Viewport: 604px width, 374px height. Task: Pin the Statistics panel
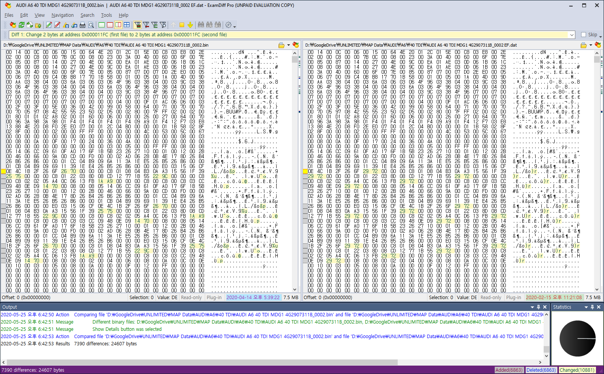[593, 307]
